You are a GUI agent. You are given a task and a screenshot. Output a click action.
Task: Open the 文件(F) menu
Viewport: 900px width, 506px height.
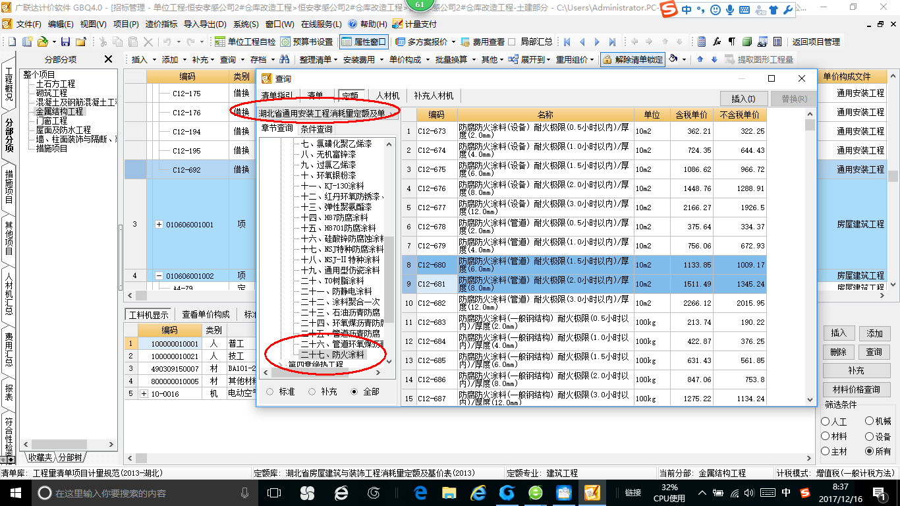point(28,24)
